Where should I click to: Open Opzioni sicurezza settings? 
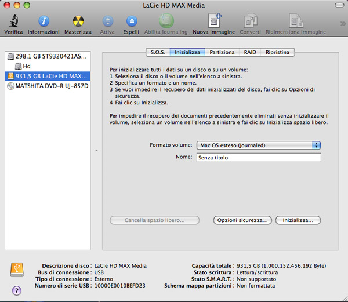pos(242,220)
